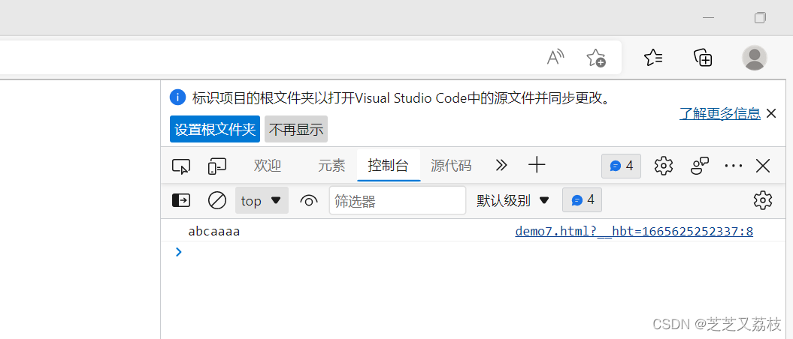Open the Collections icon
The image size is (793, 339).
click(703, 58)
